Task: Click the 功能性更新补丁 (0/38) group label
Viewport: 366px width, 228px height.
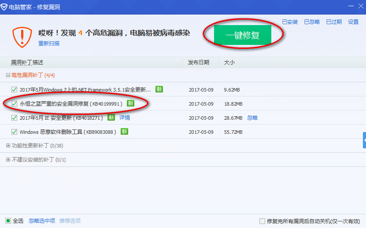Action: coord(37,146)
